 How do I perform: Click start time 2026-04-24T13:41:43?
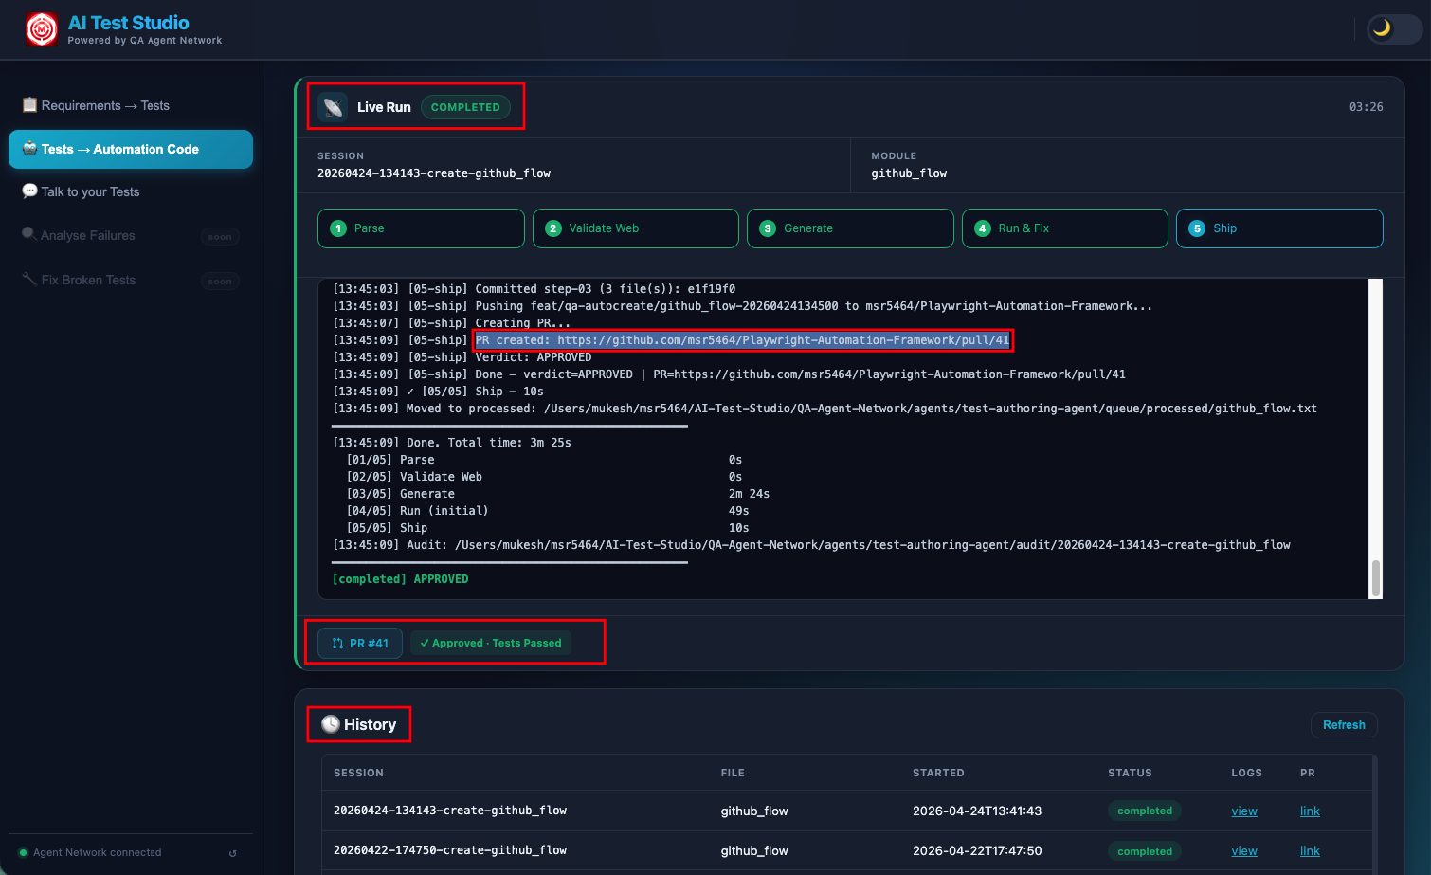(x=977, y=811)
